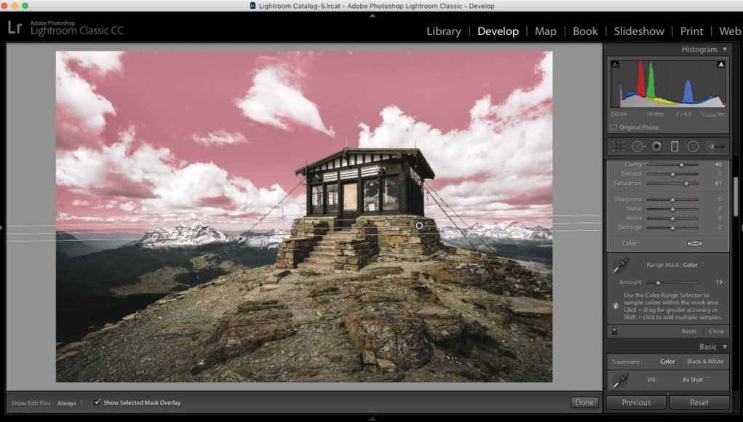Viewport: 743px width, 422px height.
Task: Select the Crop Overlay tool icon
Action: 619,146
